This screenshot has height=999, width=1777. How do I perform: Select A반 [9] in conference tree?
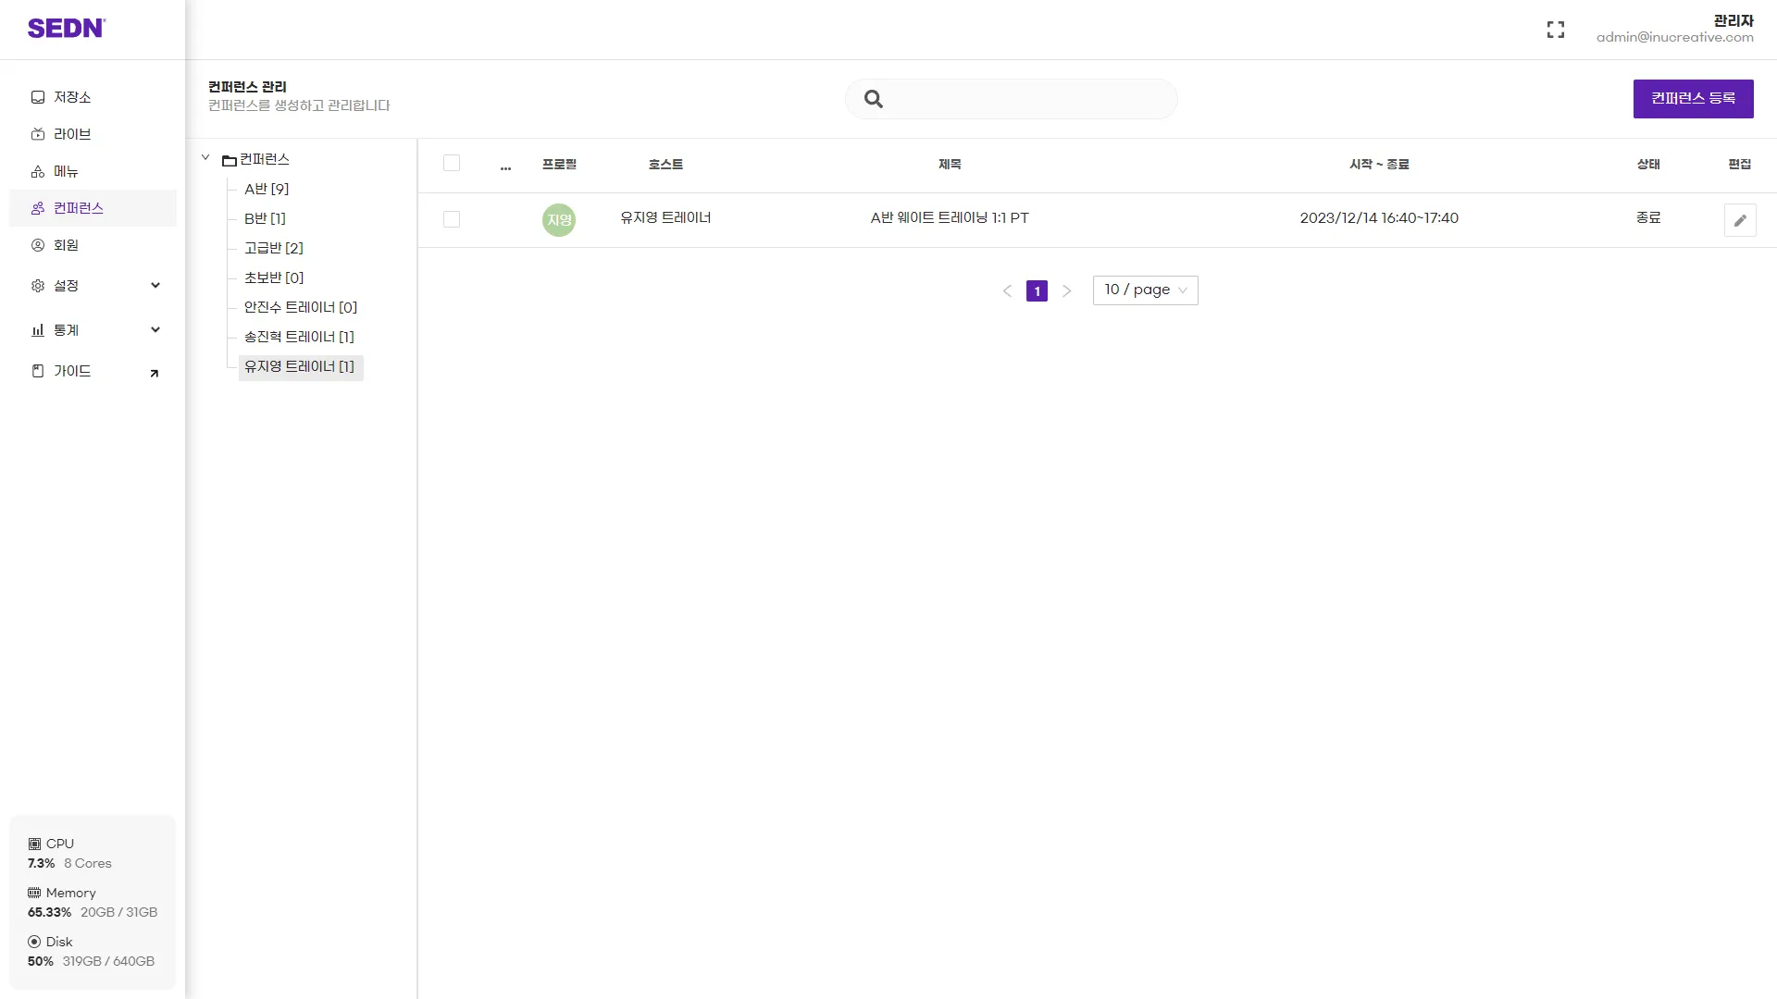[x=267, y=189]
